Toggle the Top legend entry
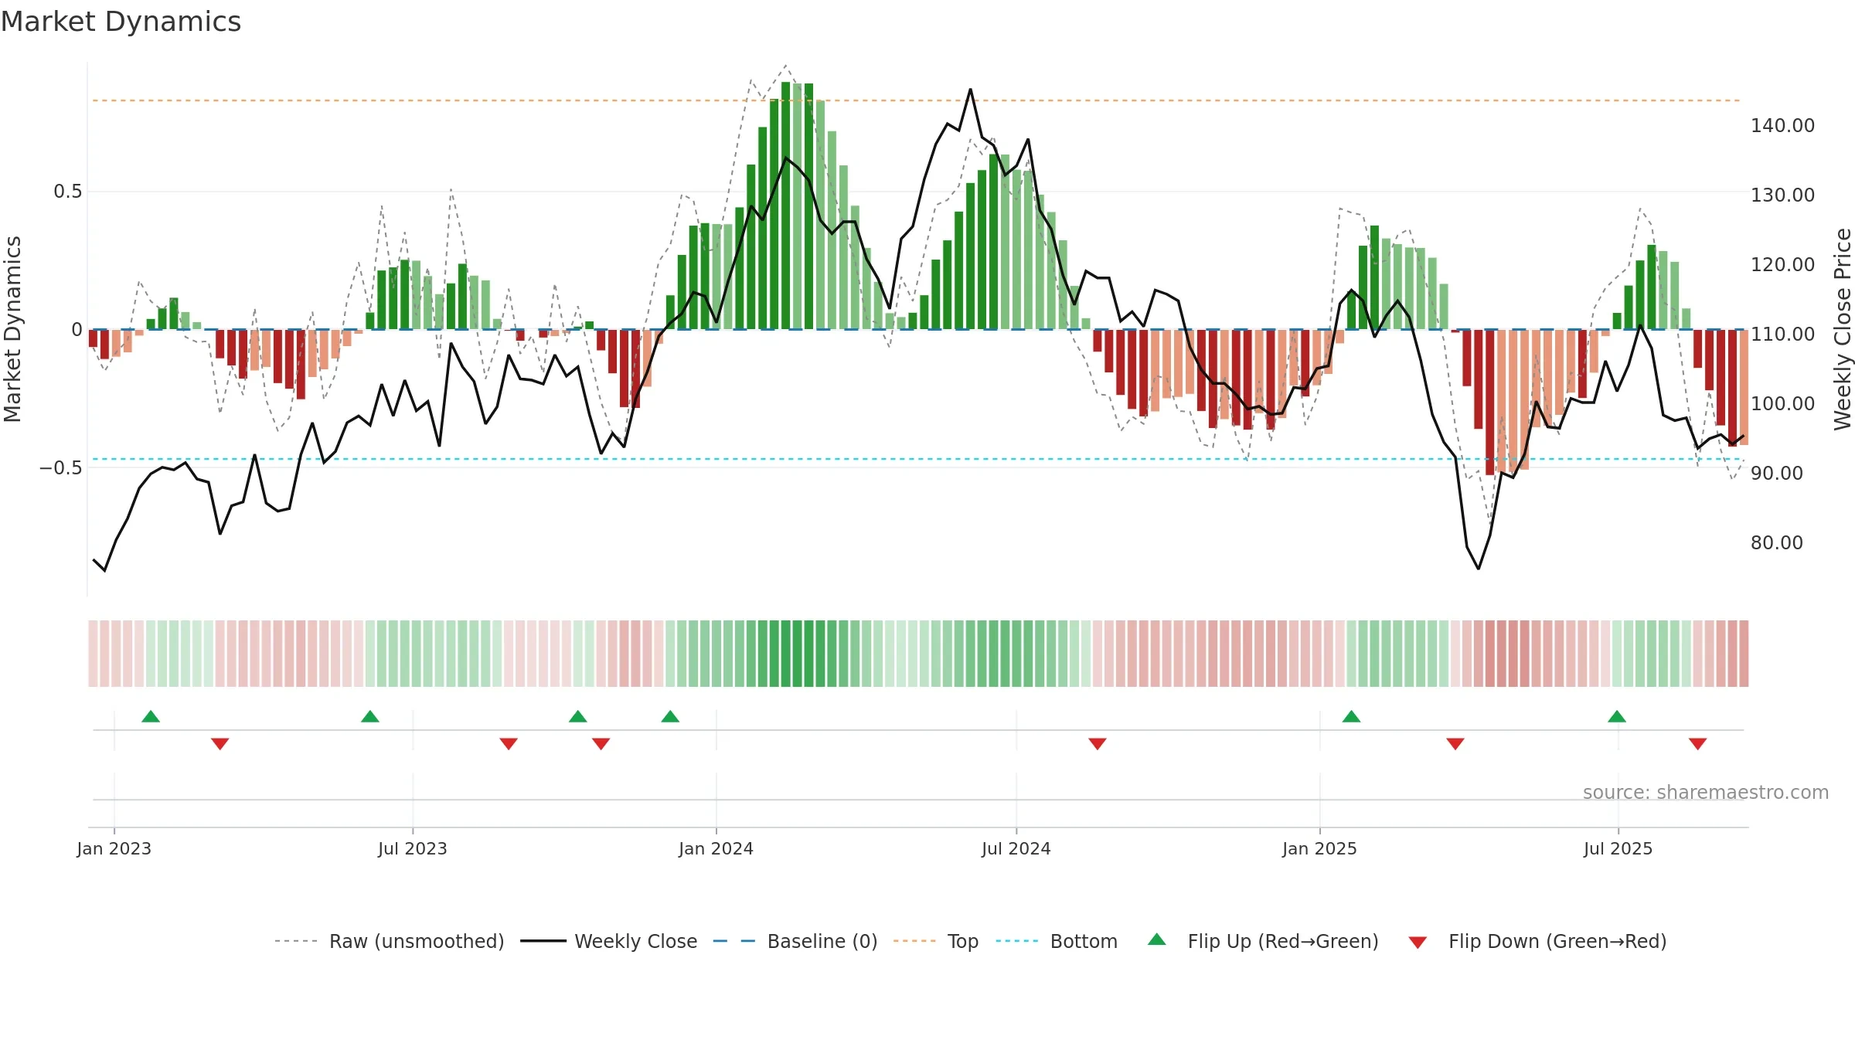 point(936,941)
